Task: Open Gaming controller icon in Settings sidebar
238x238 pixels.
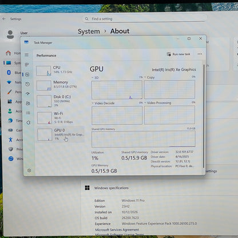Action: [x=10, y=130]
